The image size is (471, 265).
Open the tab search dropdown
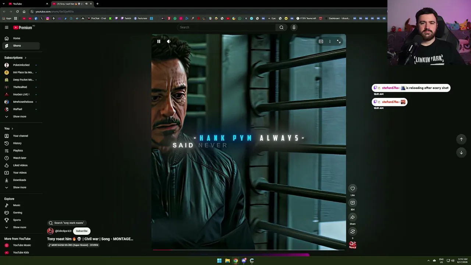tap(4, 4)
